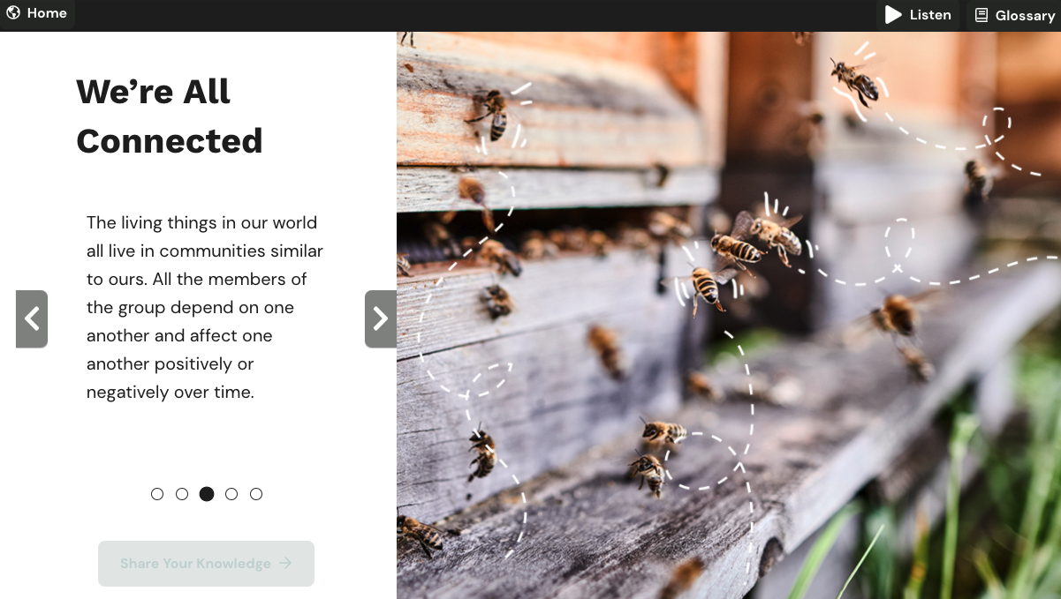1061x599 pixels.
Task: Advance to next slide with right chevron
Action: (x=381, y=318)
